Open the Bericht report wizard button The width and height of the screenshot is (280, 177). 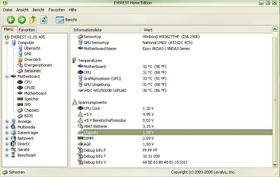coord(66,20)
